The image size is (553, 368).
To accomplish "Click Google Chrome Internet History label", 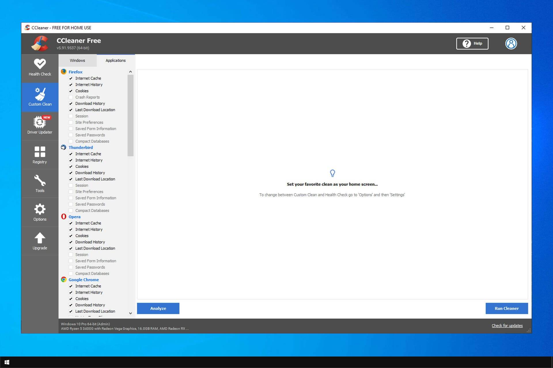I will coord(89,292).
